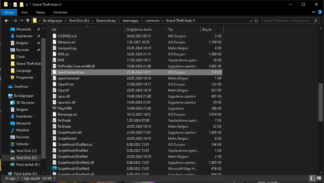Click the navigation pane scrollbar thumb

[x=43, y=99]
